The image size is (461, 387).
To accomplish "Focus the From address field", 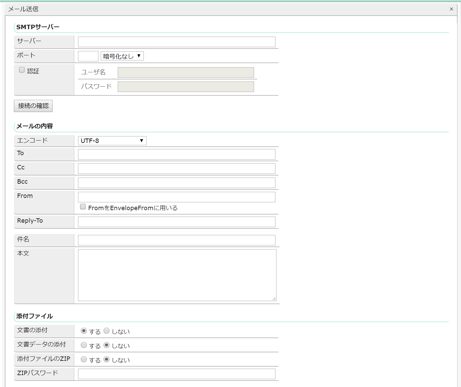I will 176,197.
